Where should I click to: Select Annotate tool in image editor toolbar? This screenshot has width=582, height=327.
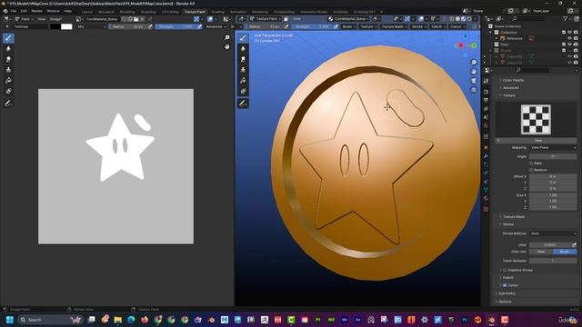8,104
